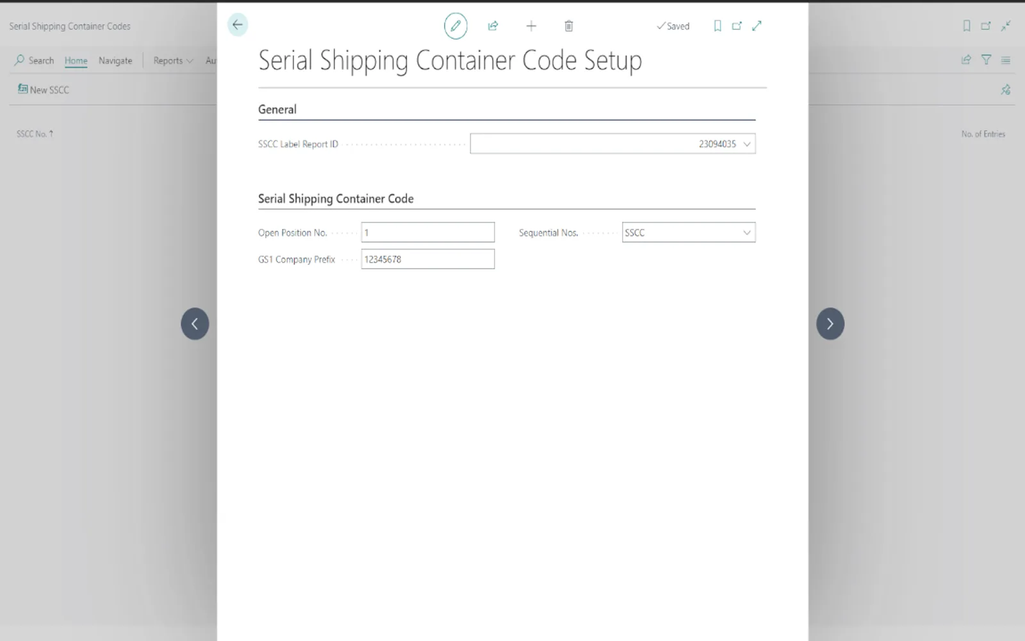Open the share icon in the Setup card
Image resolution: width=1025 pixels, height=641 pixels.
coord(493,26)
